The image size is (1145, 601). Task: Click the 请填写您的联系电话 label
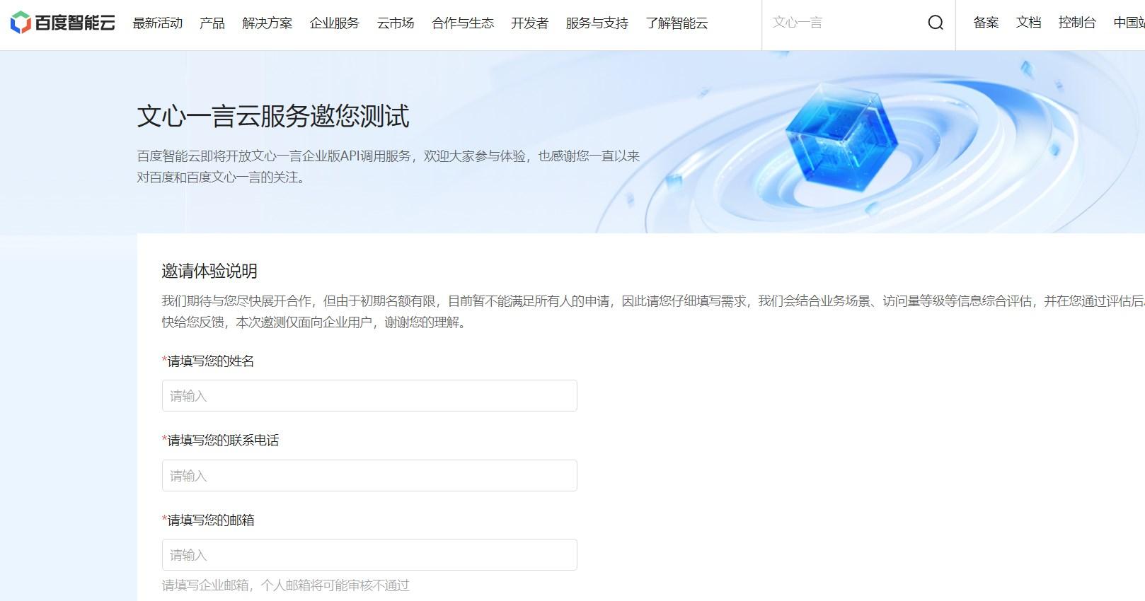(x=221, y=440)
